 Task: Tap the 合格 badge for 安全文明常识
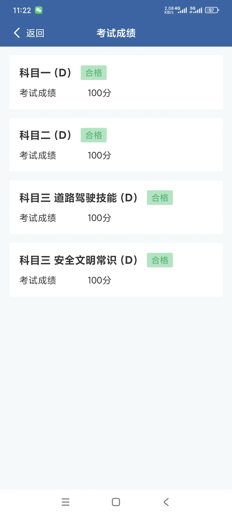(160, 260)
